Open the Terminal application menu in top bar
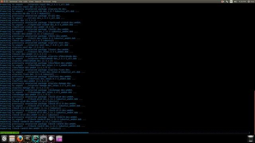Screen dimensions: 255x143 coord(13,2)
